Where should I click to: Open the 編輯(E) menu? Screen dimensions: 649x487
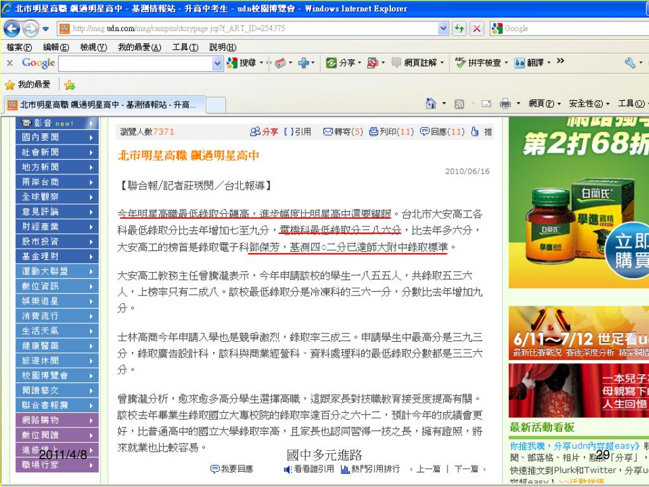pyautogui.click(x=56, y=47)
